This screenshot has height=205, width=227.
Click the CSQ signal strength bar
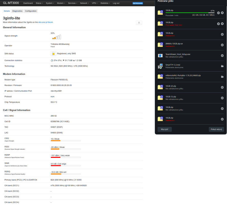pos(66,141)
